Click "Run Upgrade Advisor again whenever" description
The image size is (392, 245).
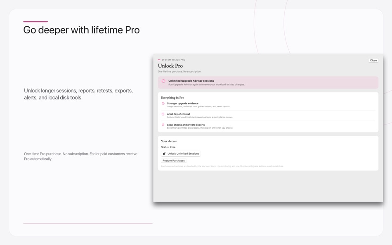click(x=206, y=85)
